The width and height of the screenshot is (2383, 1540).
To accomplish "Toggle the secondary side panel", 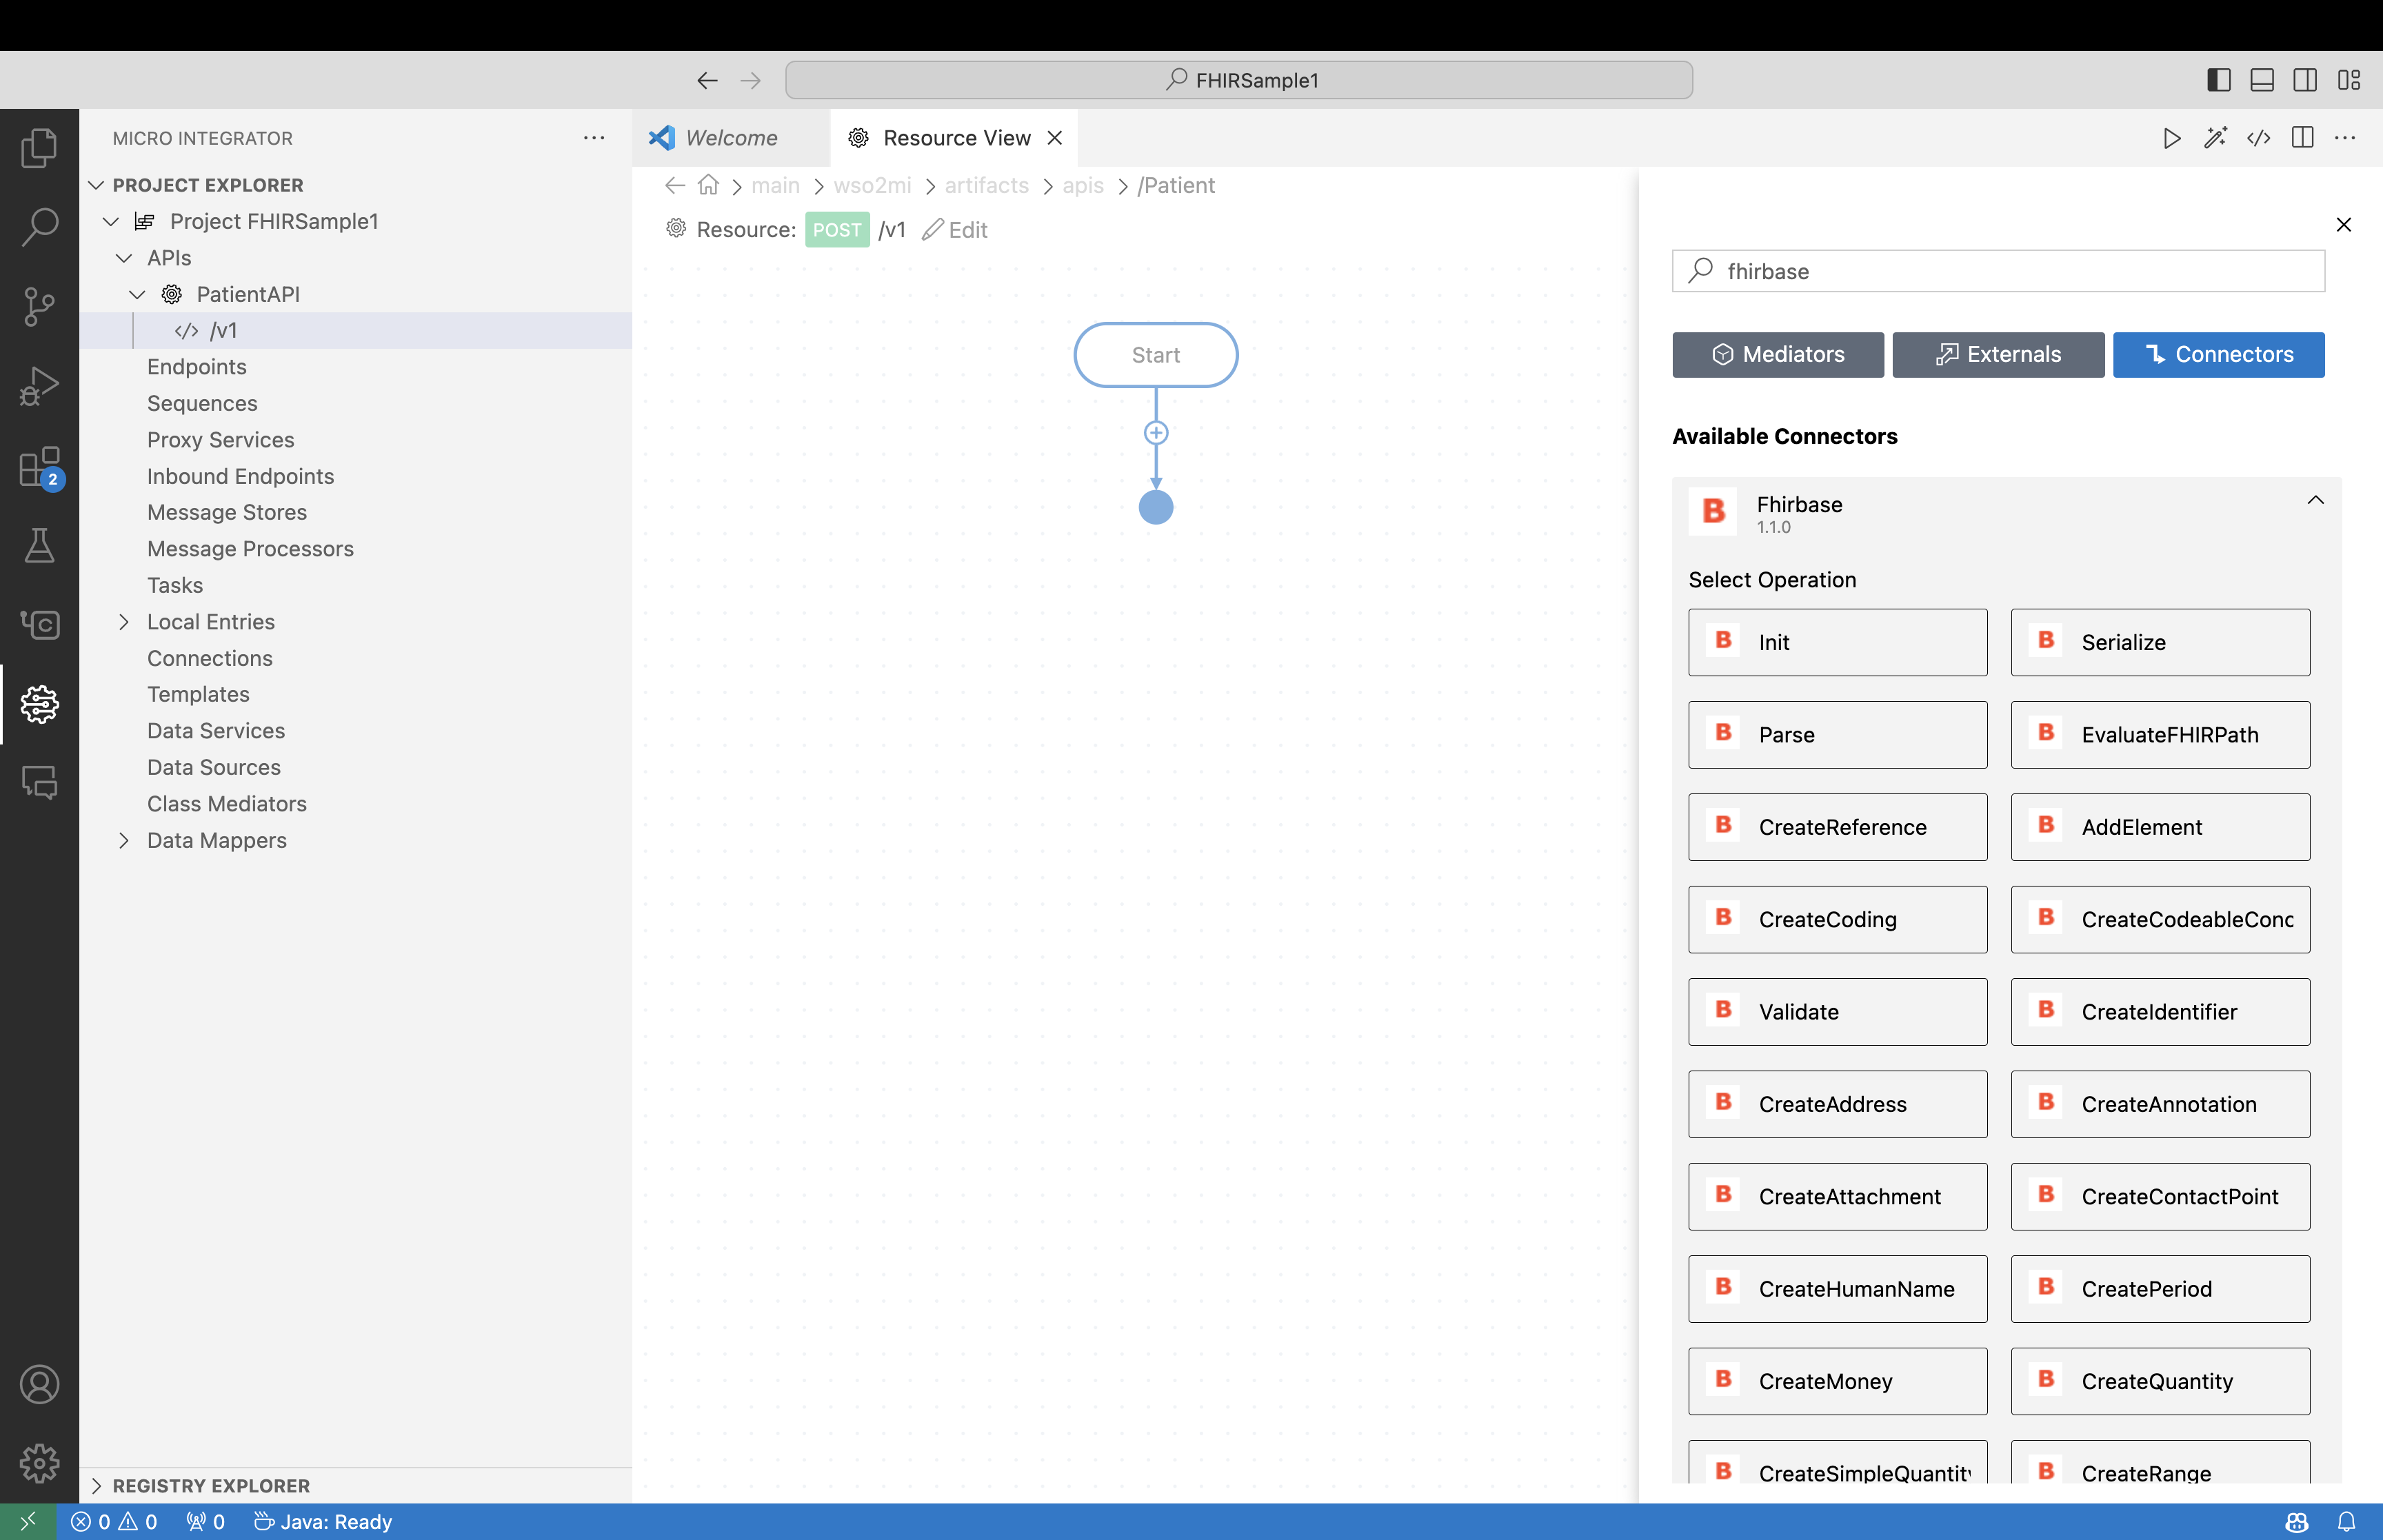I will pos(2304,79).
